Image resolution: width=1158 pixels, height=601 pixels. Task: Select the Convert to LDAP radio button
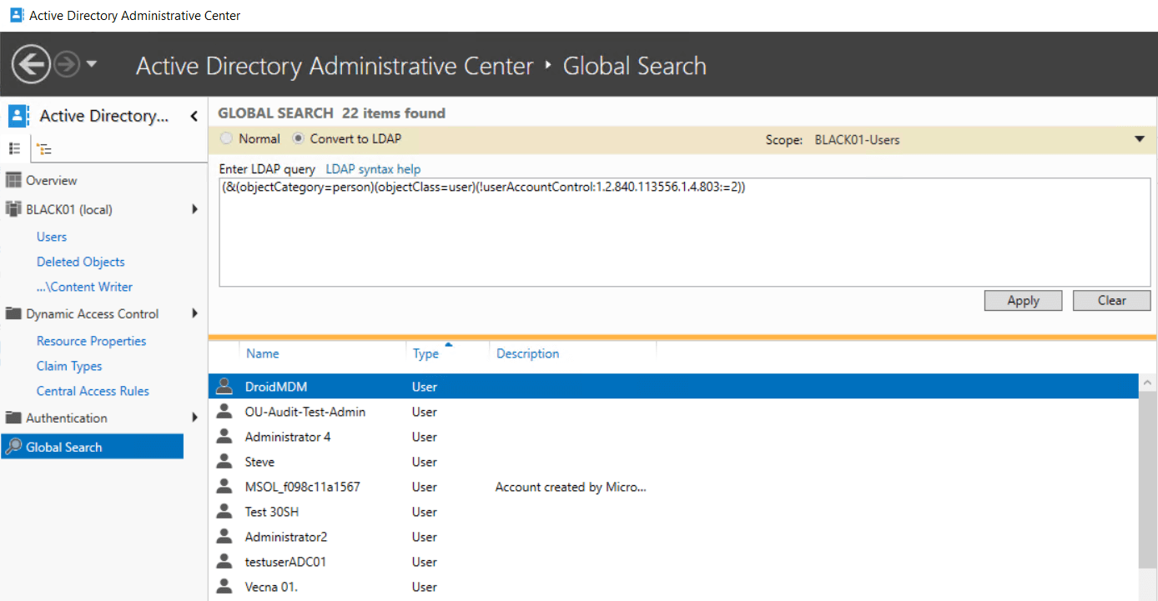(299, 138)
